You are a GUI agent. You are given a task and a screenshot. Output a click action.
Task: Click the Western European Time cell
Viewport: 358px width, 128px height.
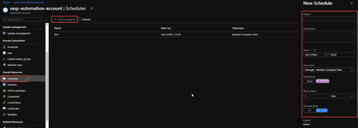coord(245,35)
